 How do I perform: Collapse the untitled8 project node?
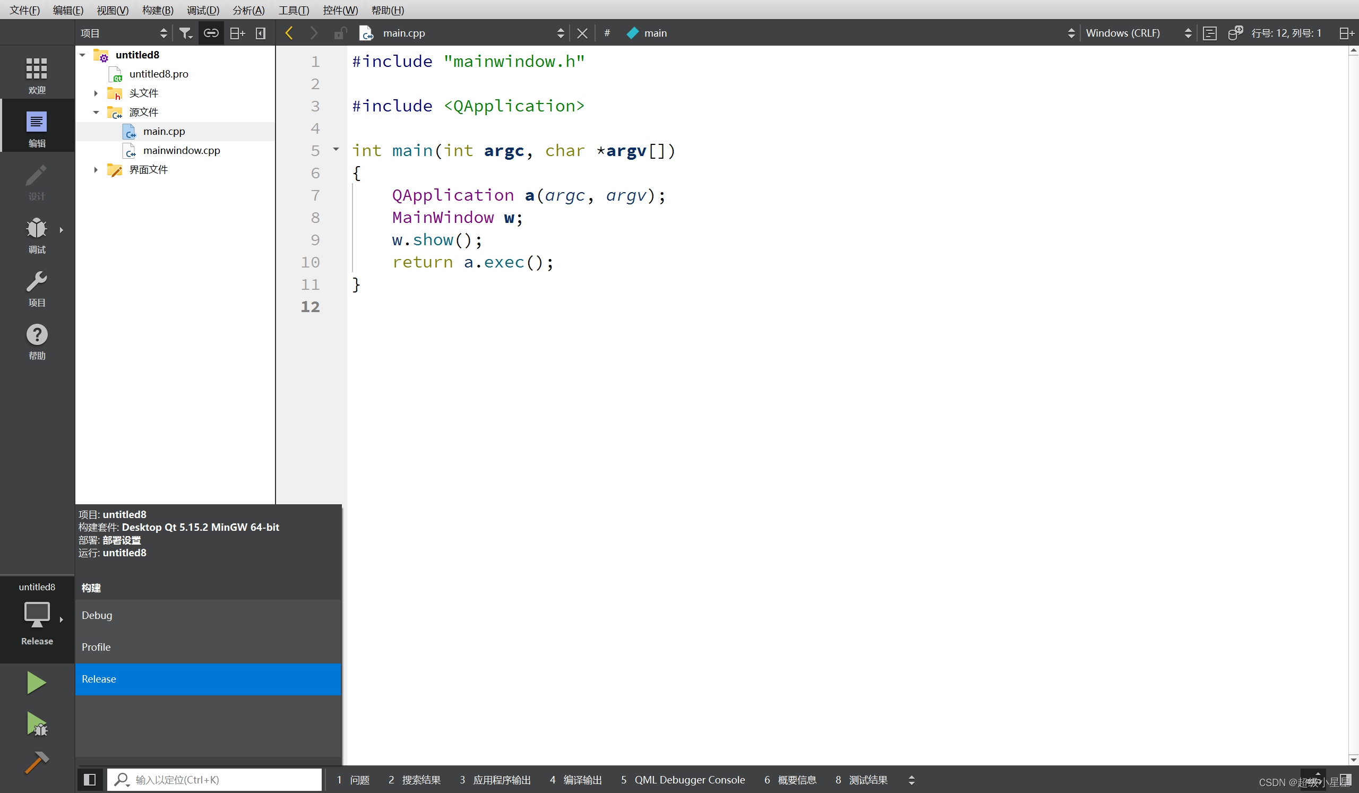[x=82, y=55]
